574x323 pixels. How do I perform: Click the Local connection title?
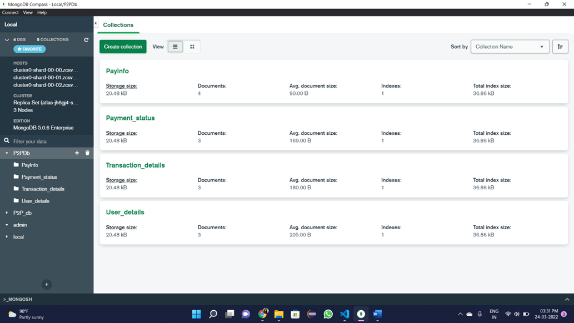pyautogui.click(x=11, y=24)
